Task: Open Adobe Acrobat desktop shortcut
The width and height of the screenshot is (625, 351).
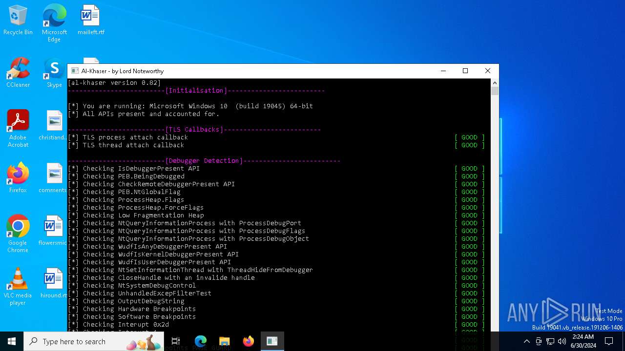Action: (x=18, y=129)
